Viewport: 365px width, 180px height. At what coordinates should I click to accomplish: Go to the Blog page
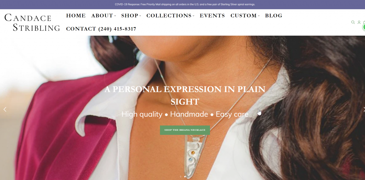[x=273, y=16]
